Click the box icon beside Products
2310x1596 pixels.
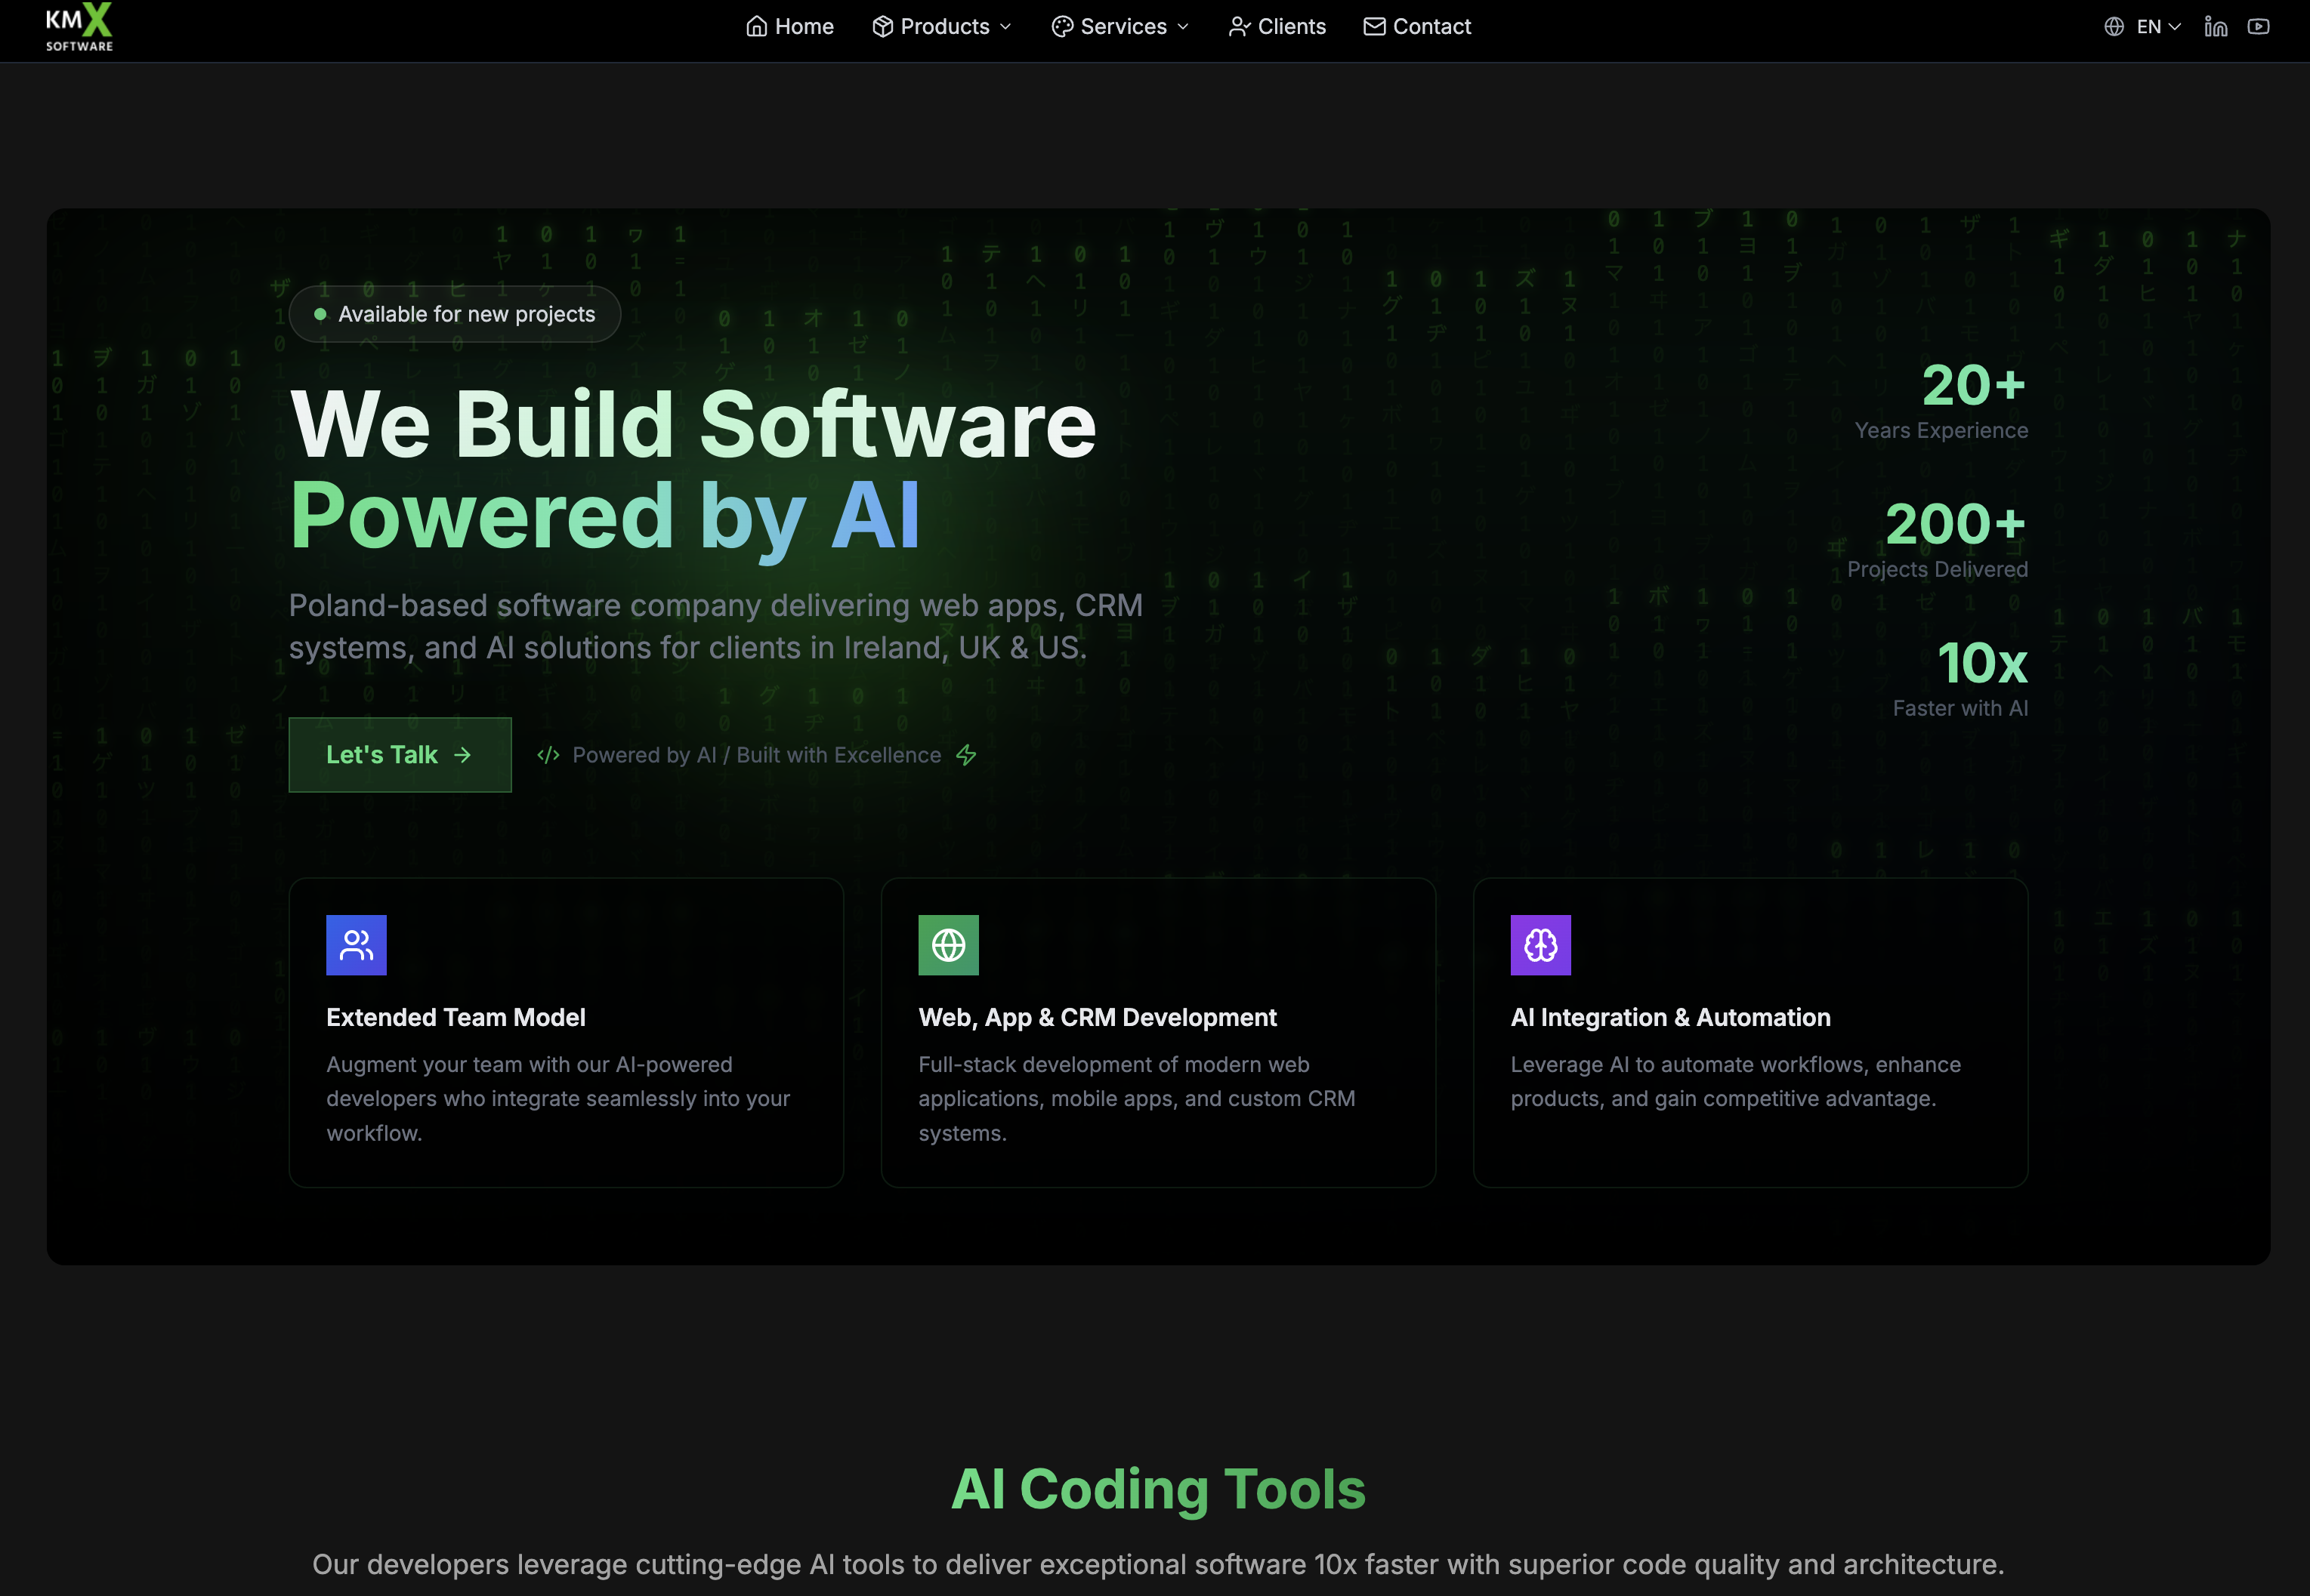pyautogui.click(x=882, y=27)
